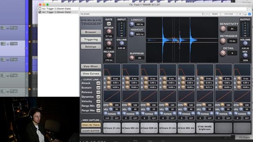Turn the RETRIGGER knob
Screen dimensions: 253x142
[223, 41]
